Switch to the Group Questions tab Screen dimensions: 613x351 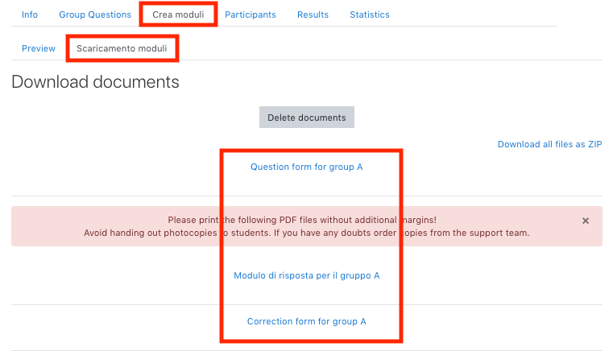95,14
